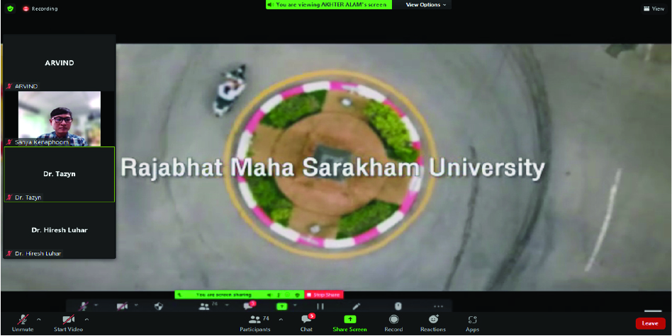
Task: Click pause share icon in shared toolbar
Action: (320, 306)
